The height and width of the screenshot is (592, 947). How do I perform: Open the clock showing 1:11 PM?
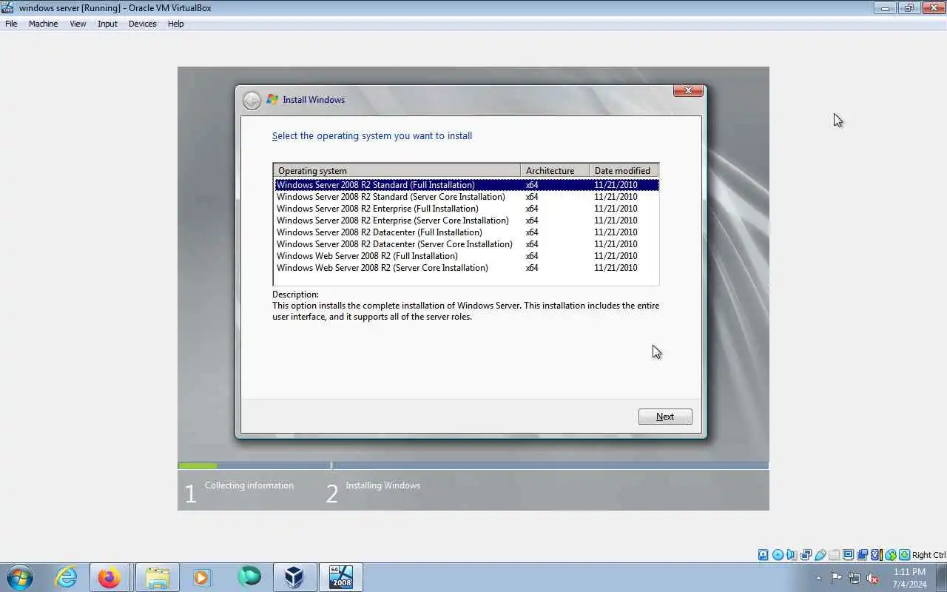pos(909,577)
